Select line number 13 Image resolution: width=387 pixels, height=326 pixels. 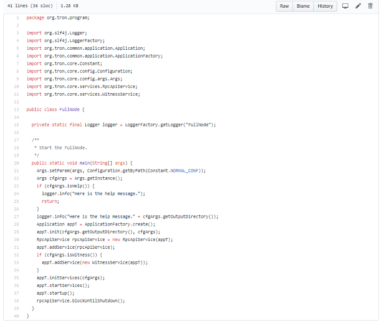point(16,110)
